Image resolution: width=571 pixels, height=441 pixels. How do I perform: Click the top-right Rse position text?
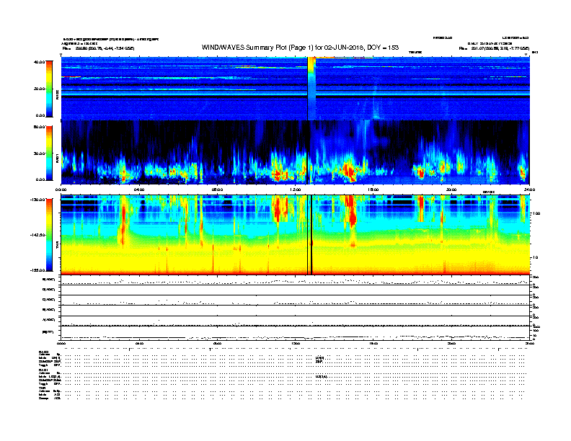tap(494, 48)
